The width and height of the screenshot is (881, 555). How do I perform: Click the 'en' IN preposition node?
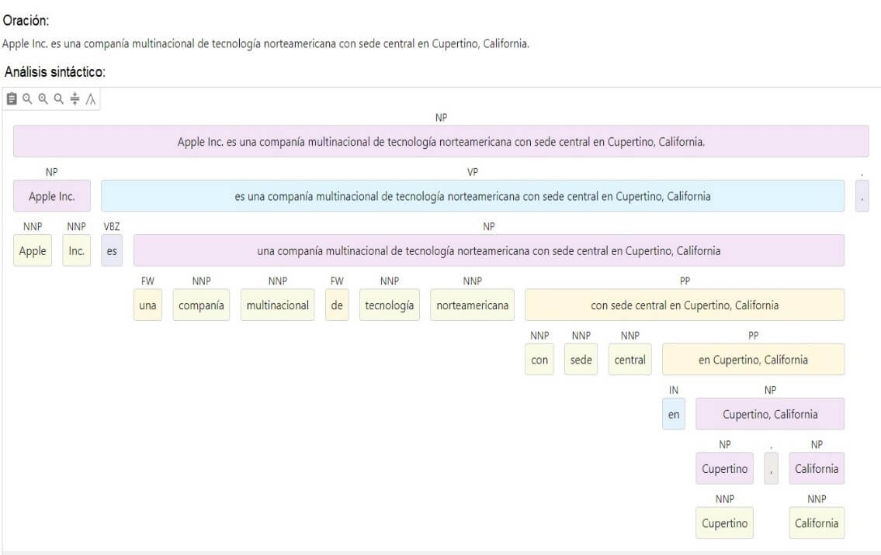coord(674,415)
